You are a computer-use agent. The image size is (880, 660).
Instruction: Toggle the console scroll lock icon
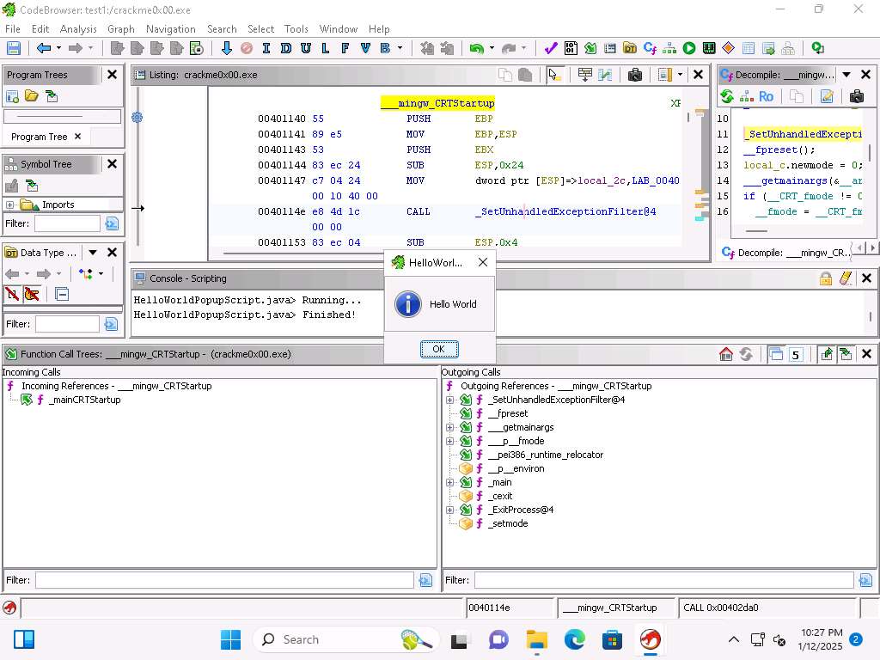coord(826,278)
